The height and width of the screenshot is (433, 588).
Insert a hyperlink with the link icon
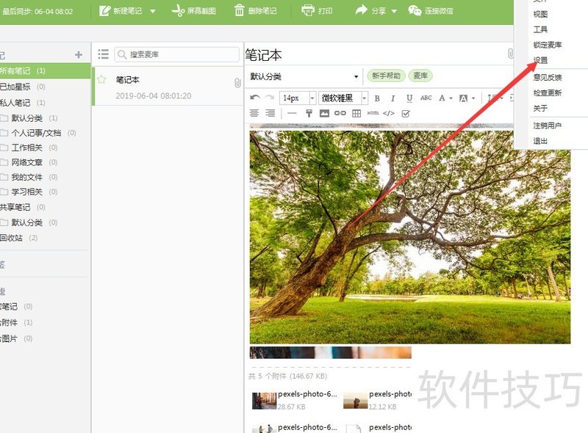340,114
